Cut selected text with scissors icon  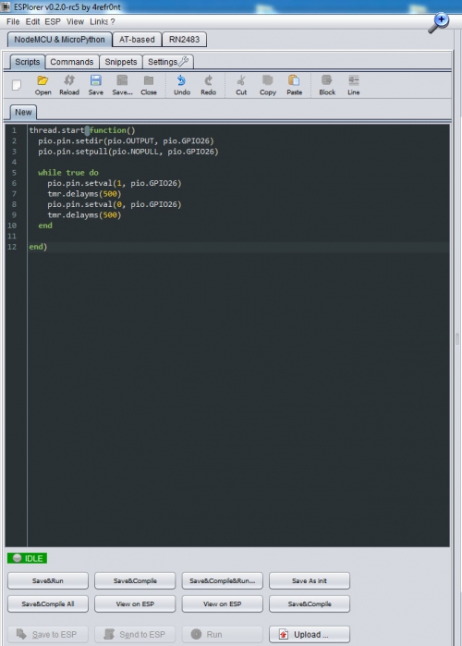click(x=241, y=85)
